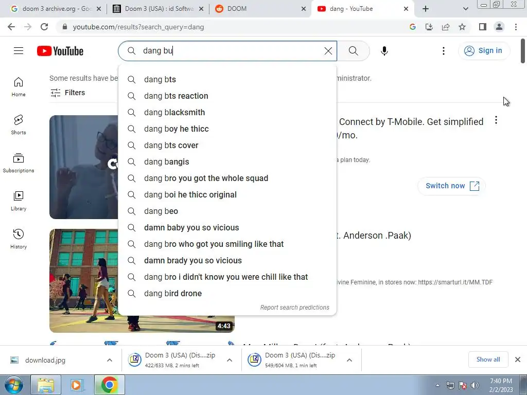Go back using the browser back arrow
This screenshot has height=395, width=527.
11,27
